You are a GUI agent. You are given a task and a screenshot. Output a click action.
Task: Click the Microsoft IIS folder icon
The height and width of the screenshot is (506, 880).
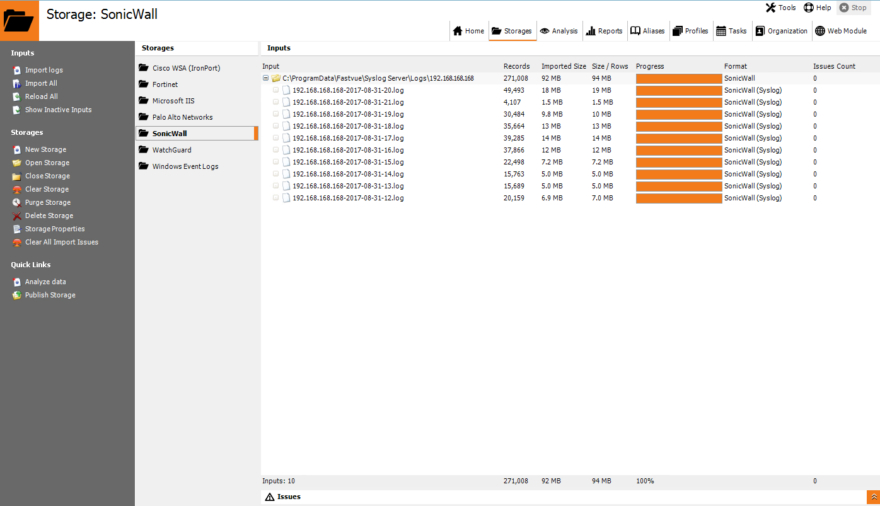point(144,101)
